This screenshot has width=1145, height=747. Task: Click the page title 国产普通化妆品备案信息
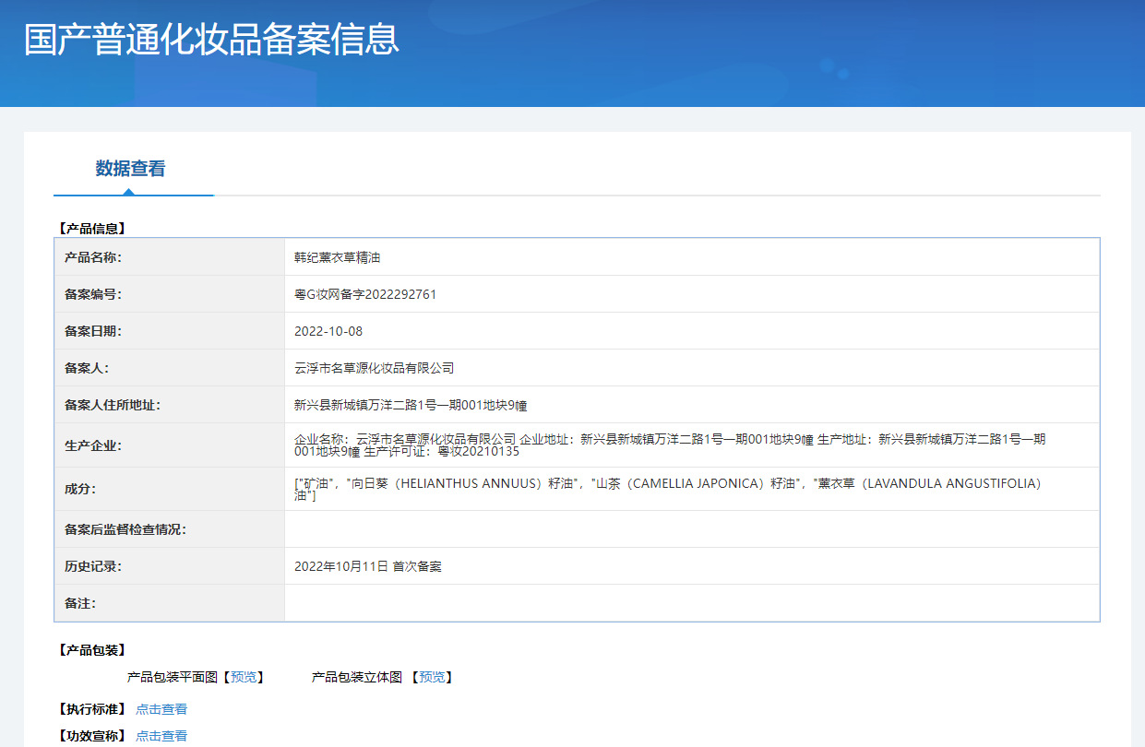(x=211, y=40)
